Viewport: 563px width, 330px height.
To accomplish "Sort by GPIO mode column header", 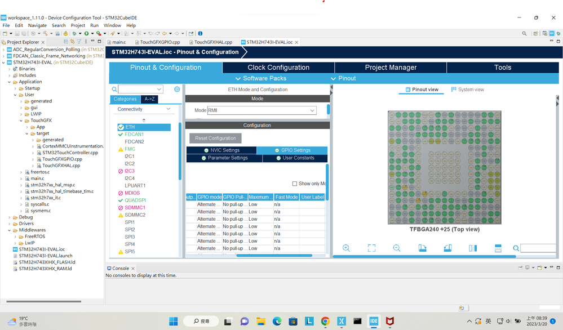I will 209,197.
